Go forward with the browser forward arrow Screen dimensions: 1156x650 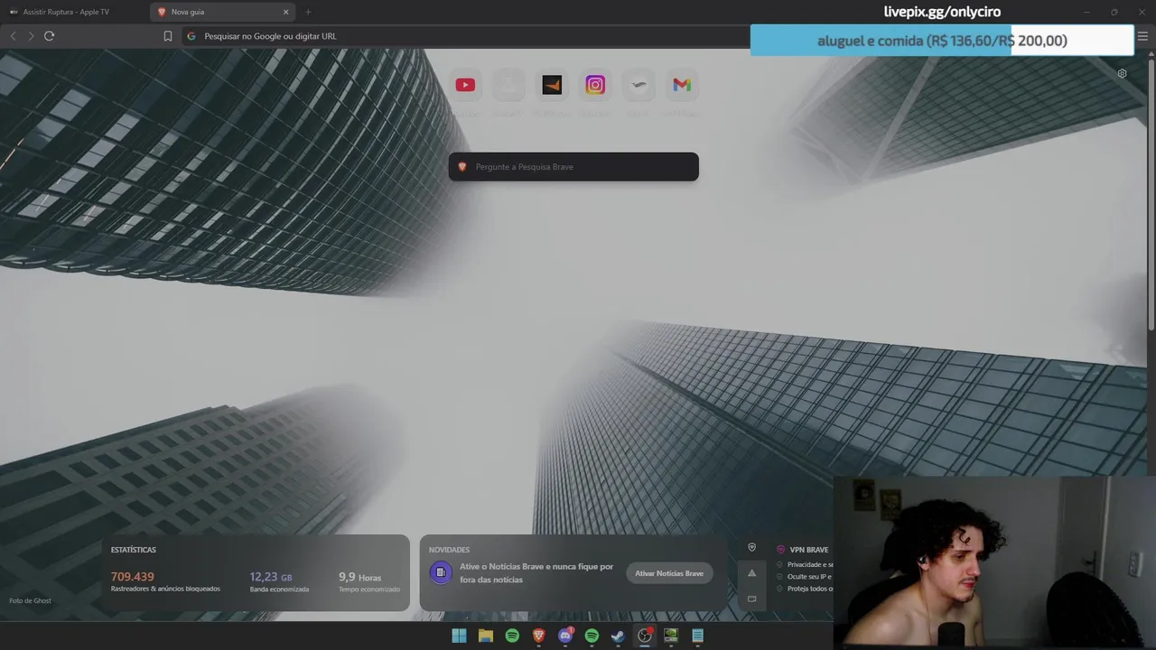click(31, 36)
